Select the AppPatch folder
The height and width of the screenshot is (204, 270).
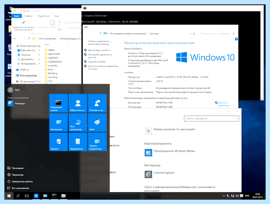tap(51, 58)
